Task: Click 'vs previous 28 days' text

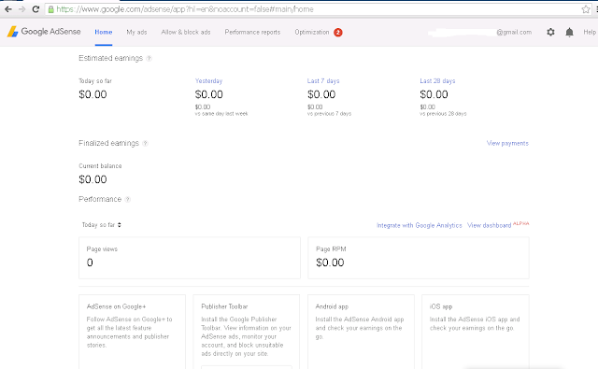Action: 443,114
